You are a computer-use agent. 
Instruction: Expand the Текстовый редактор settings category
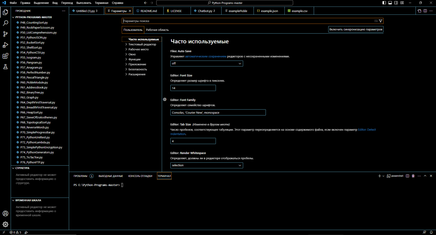(142, 45)
